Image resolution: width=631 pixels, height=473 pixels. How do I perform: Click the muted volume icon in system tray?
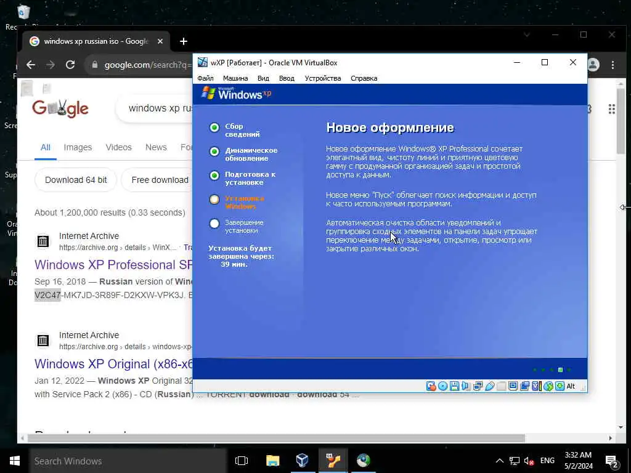coord(529,461)
